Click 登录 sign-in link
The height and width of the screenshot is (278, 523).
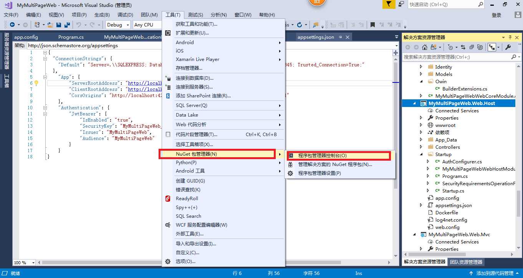(x=497, y=15)
